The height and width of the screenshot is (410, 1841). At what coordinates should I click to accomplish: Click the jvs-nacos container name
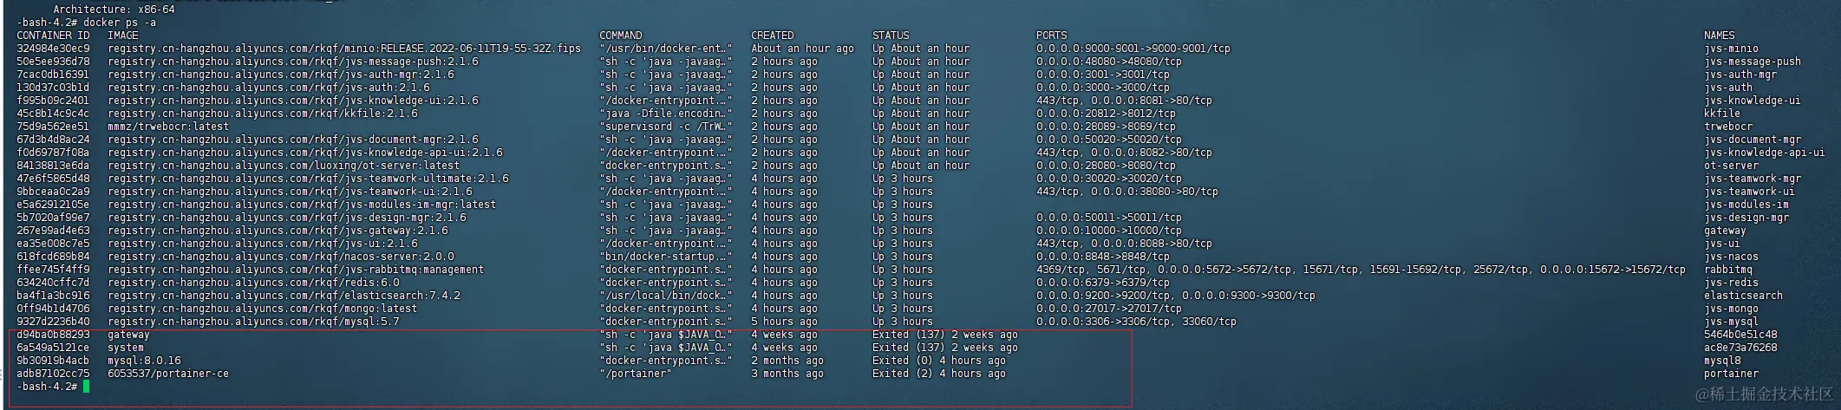point(1731,257)
